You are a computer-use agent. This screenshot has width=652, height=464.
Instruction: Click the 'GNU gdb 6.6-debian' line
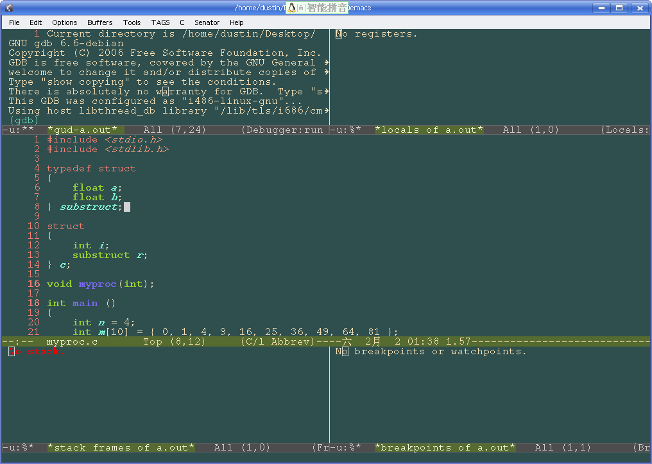pos(65,44)
